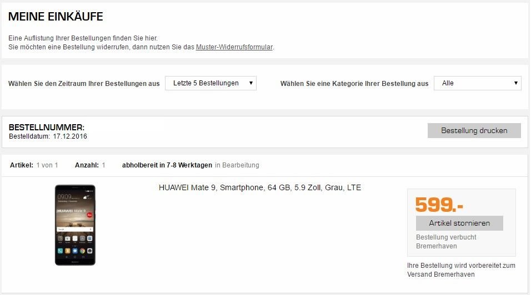Click the abholbereit in 7-8 Werktagen status
Screen dimensions: 531x295
coord(167,165)
